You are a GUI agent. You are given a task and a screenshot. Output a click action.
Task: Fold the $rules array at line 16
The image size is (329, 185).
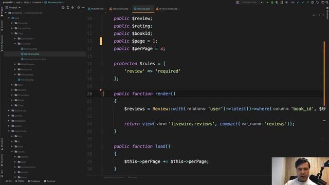click(x=102, y=64)
